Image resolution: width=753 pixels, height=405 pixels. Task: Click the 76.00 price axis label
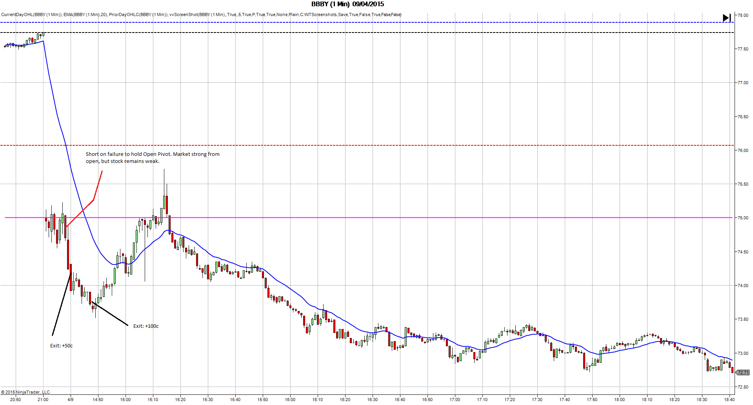(743, 150)
